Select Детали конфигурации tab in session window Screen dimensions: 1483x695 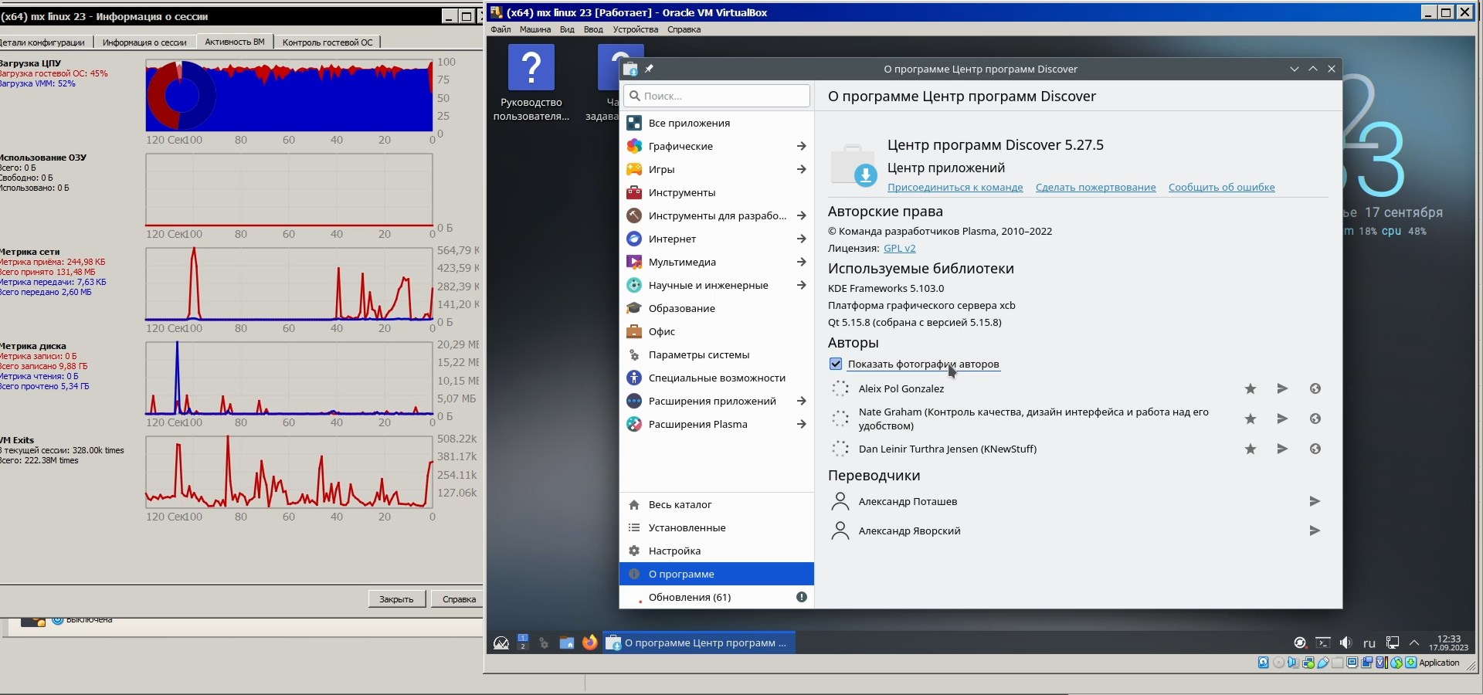click(x=44, y=42)
